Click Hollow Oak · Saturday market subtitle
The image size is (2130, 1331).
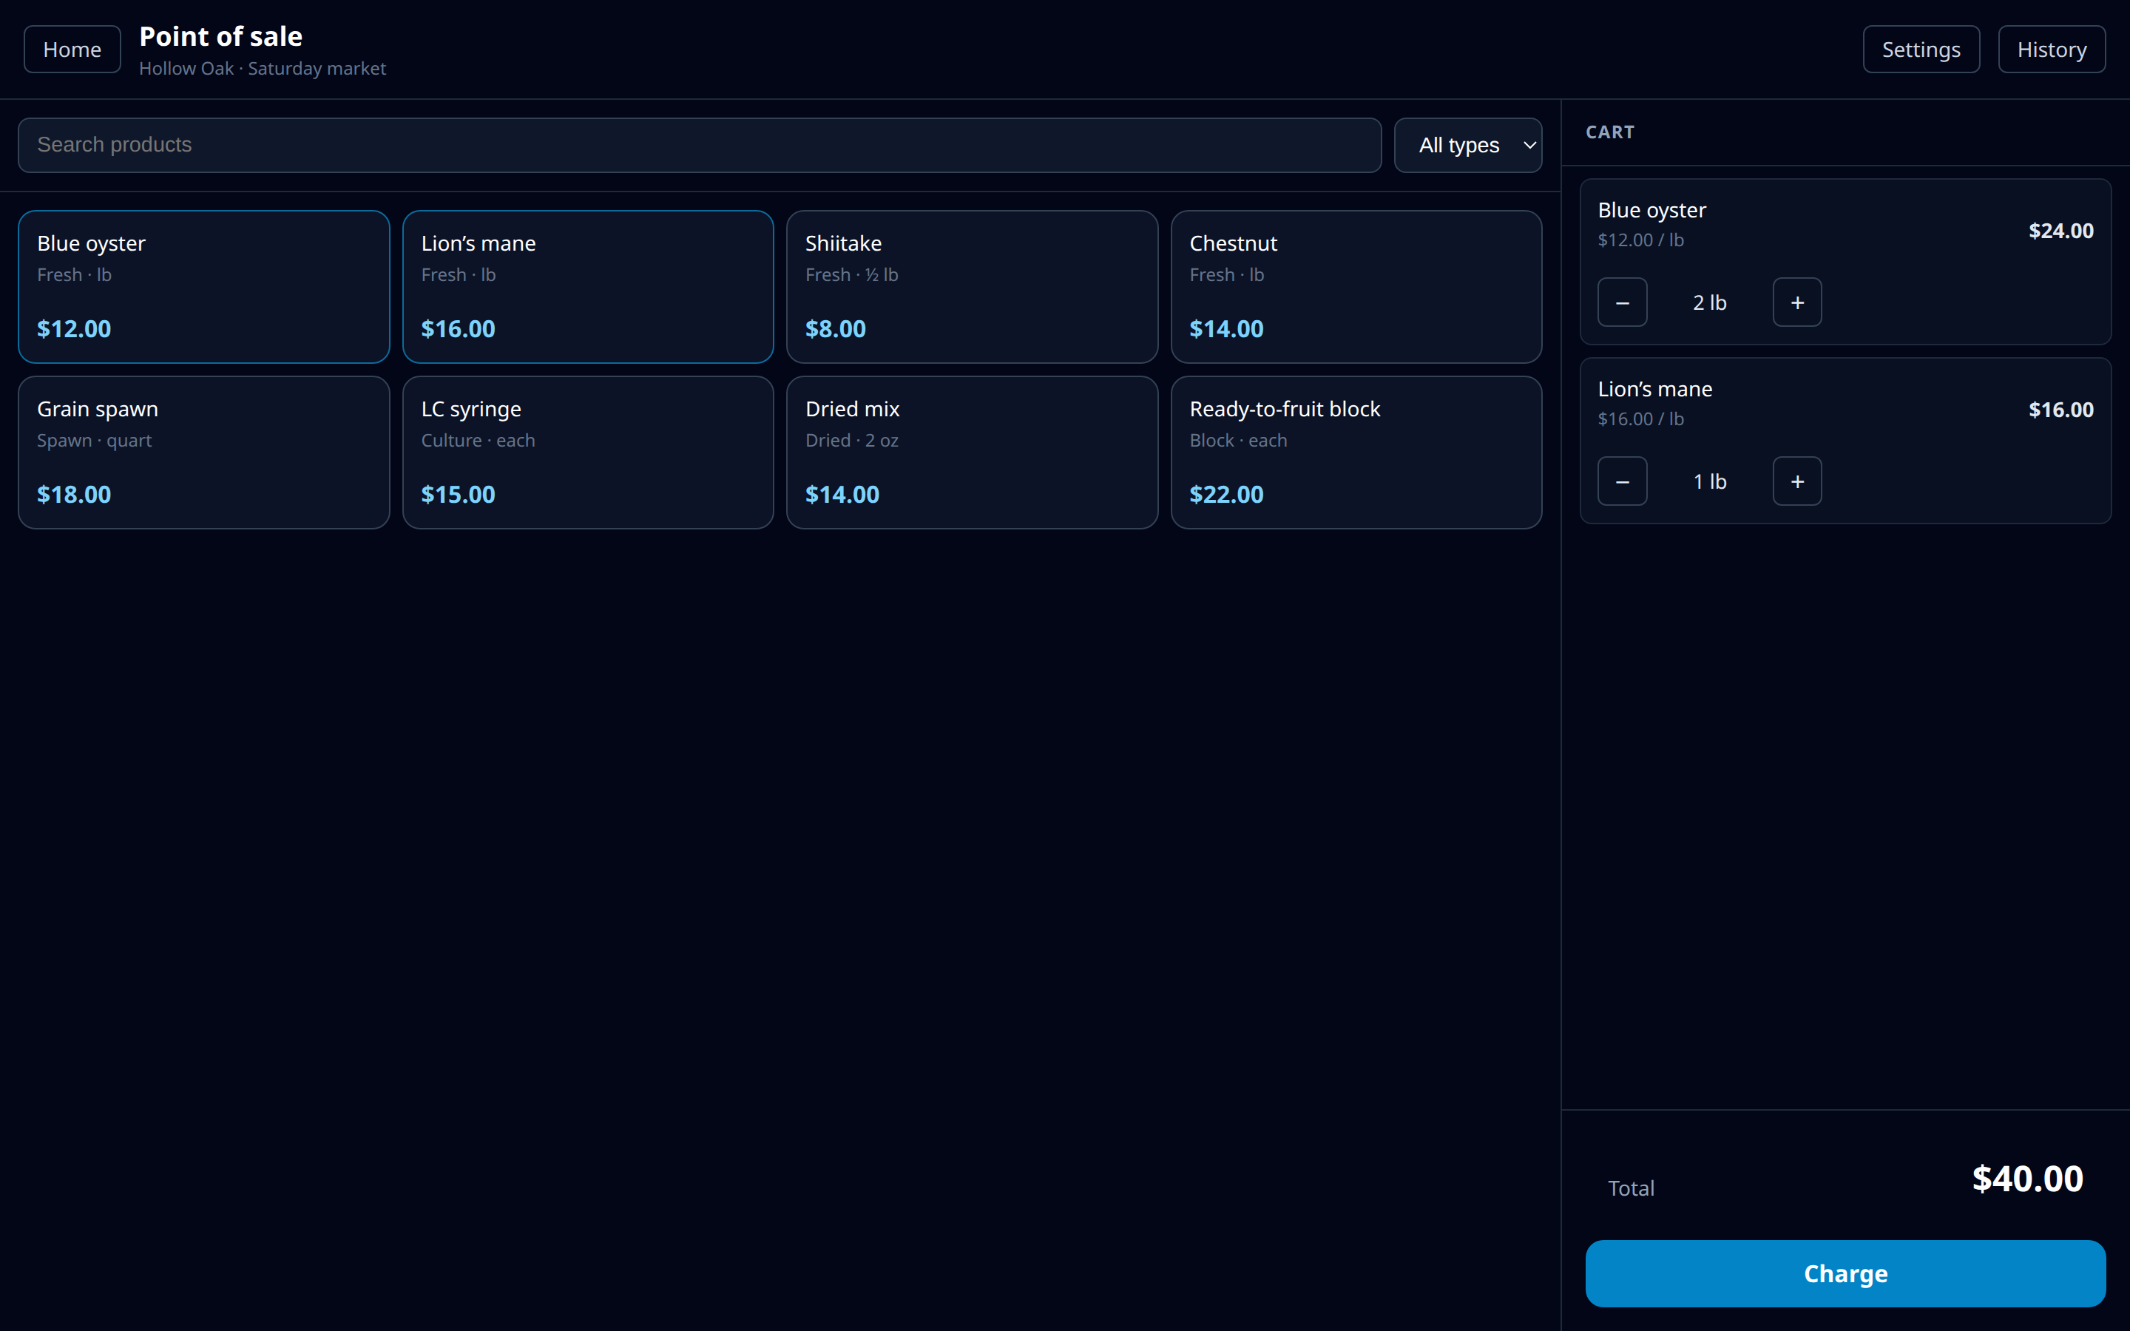263,69
